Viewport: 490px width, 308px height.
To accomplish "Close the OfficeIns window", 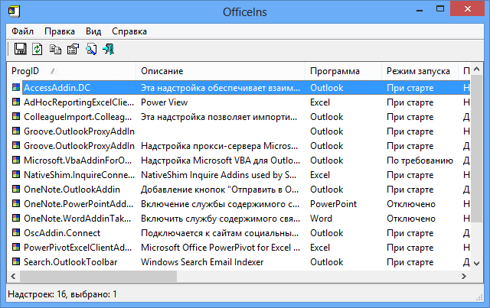I will coord(468,9).
